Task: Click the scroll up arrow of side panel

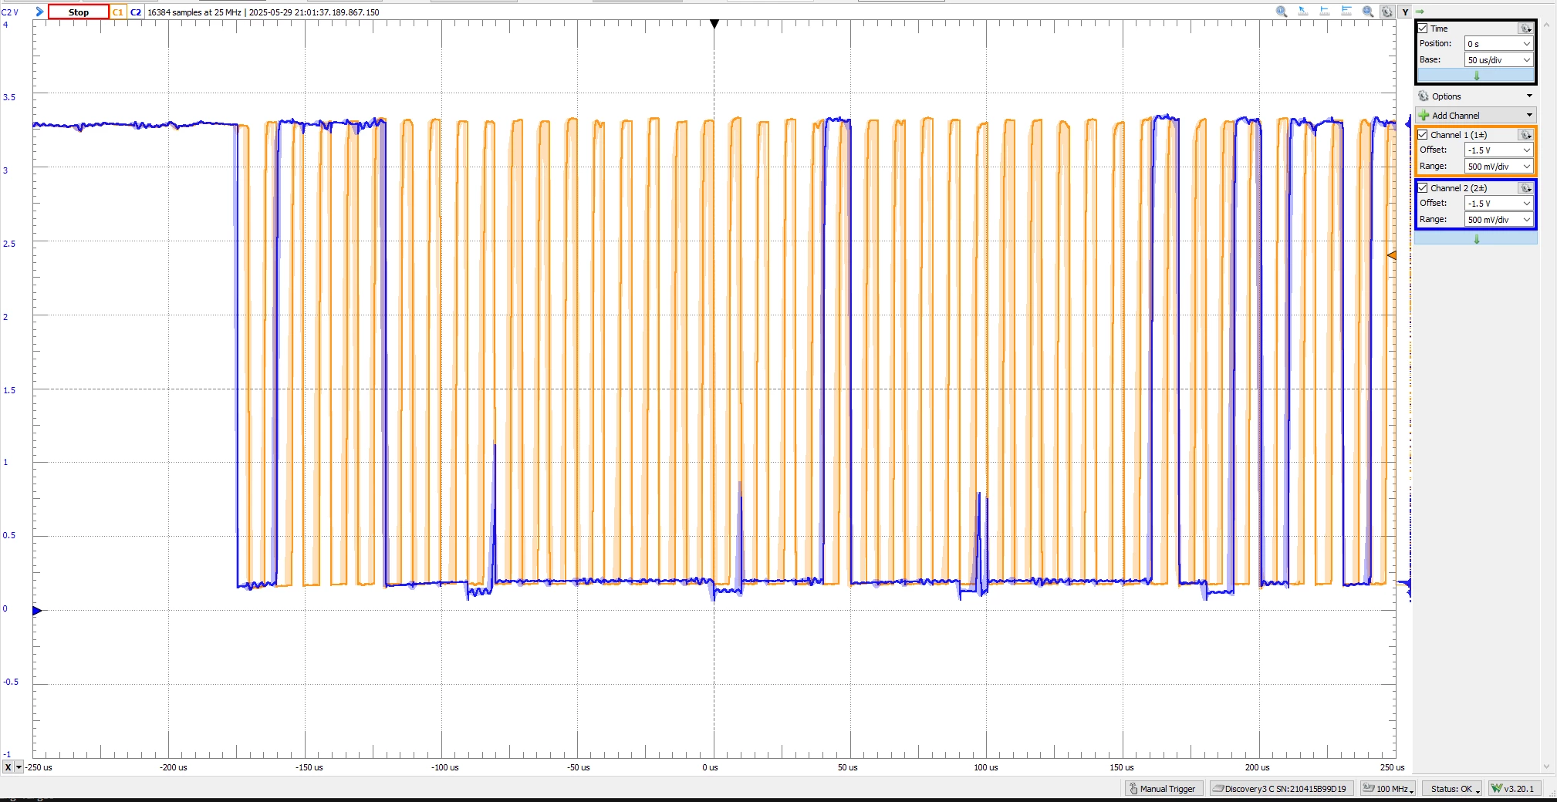Action: 1546,25
